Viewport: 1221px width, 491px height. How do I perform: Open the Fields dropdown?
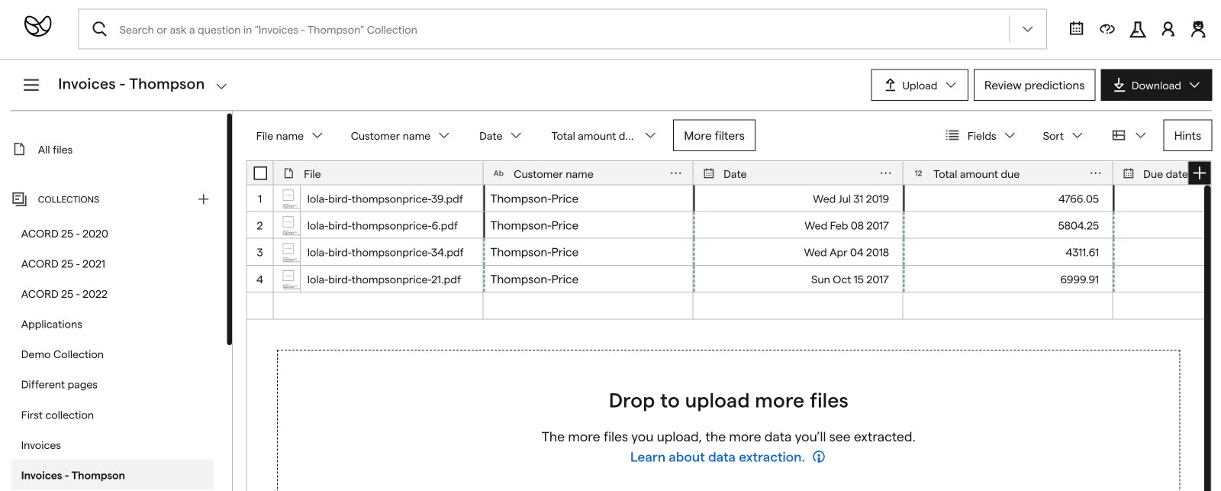point(981,135)
